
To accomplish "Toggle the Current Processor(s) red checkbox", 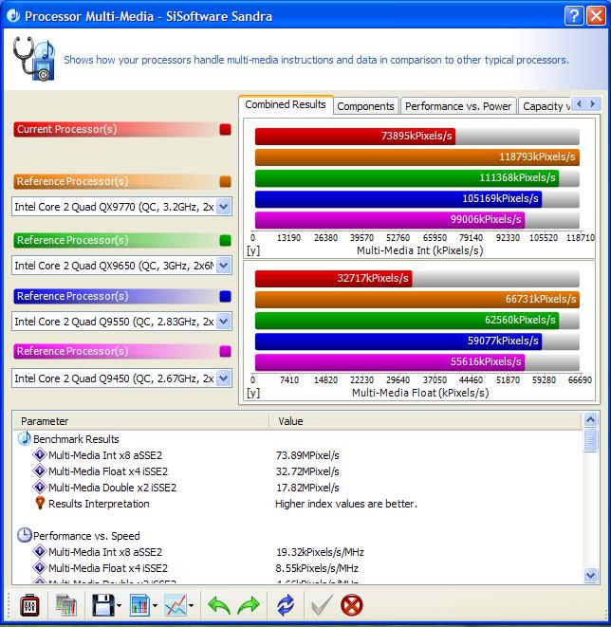I will (225, 129).
